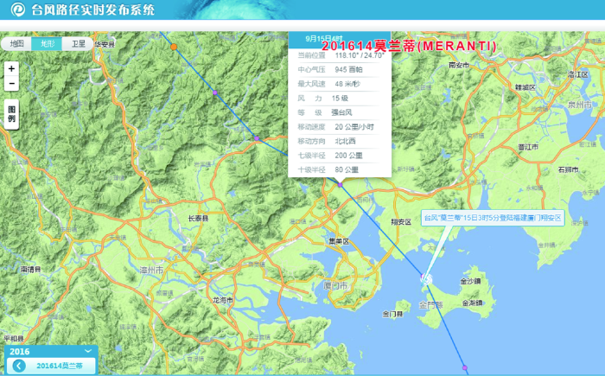
Task: Click the landfall info label for 翔安区
Action: coord(491,218)
